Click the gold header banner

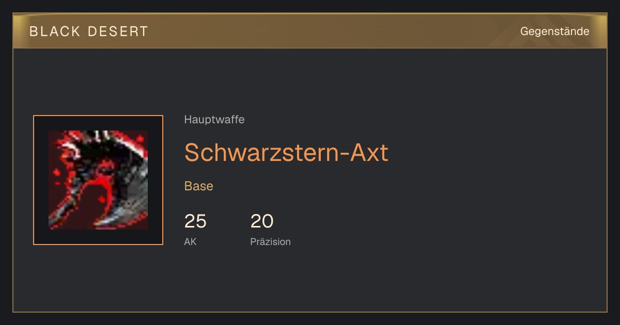310,31
